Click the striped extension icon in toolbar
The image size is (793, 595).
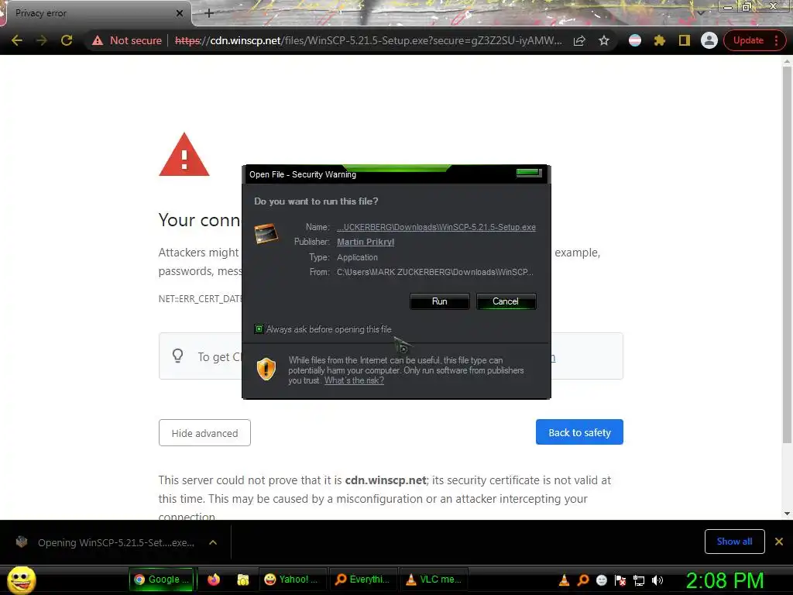(x=635, y=40)
